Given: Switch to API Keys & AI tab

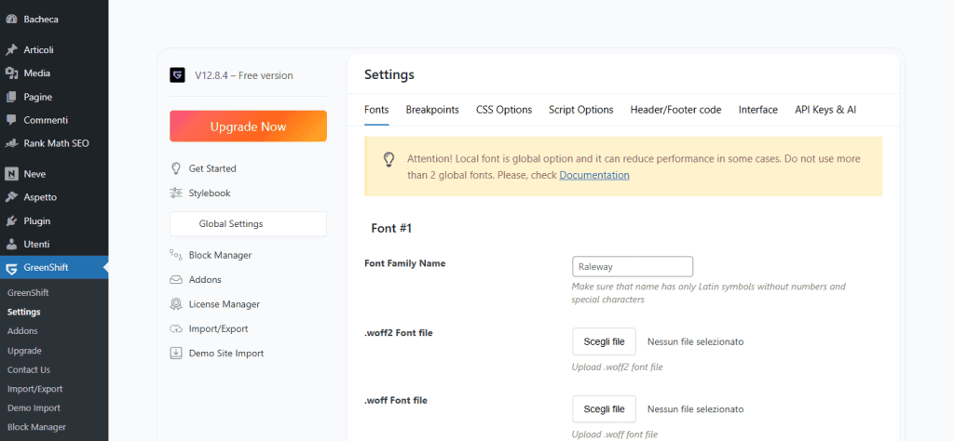Looking at the screenshot, I should tap(825, 110).
